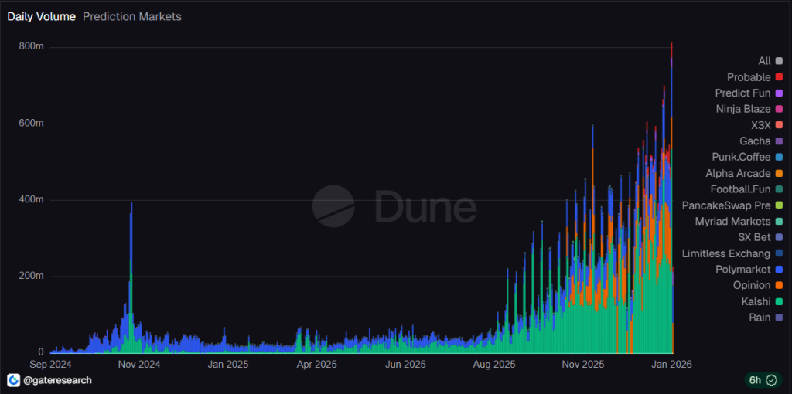
Task: Open the @gateresearch author profile link
Action: [x=57, y=380]
